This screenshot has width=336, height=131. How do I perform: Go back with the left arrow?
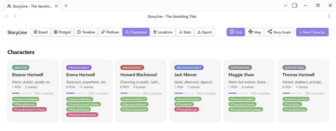[7, 16]
